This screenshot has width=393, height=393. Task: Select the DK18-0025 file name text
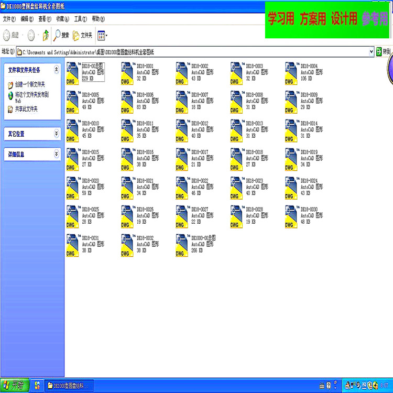click(91, 209)
